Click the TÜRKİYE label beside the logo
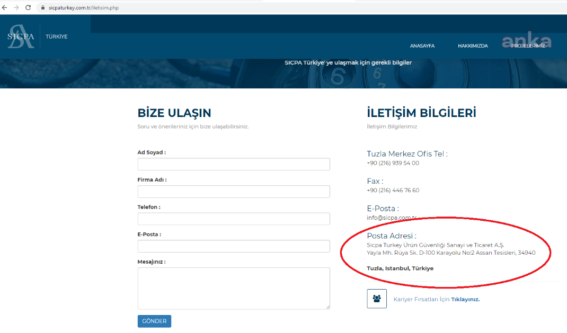567x333 pixels. [57, 37]
